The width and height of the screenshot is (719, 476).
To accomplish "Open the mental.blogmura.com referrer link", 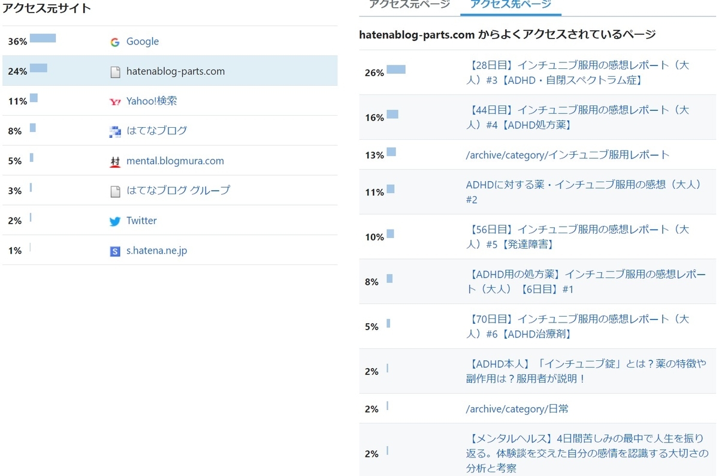I will [175, 161].
